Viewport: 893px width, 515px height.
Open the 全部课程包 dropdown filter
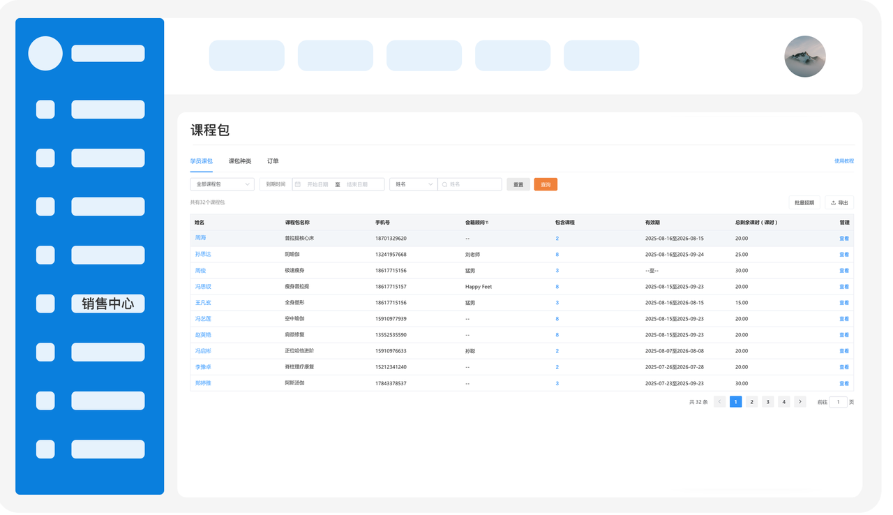tap(222, 185)
